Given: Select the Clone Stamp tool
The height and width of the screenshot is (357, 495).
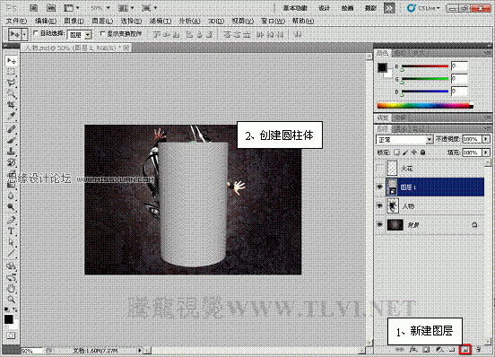Looking at the screenshot, I should (12, 152).
